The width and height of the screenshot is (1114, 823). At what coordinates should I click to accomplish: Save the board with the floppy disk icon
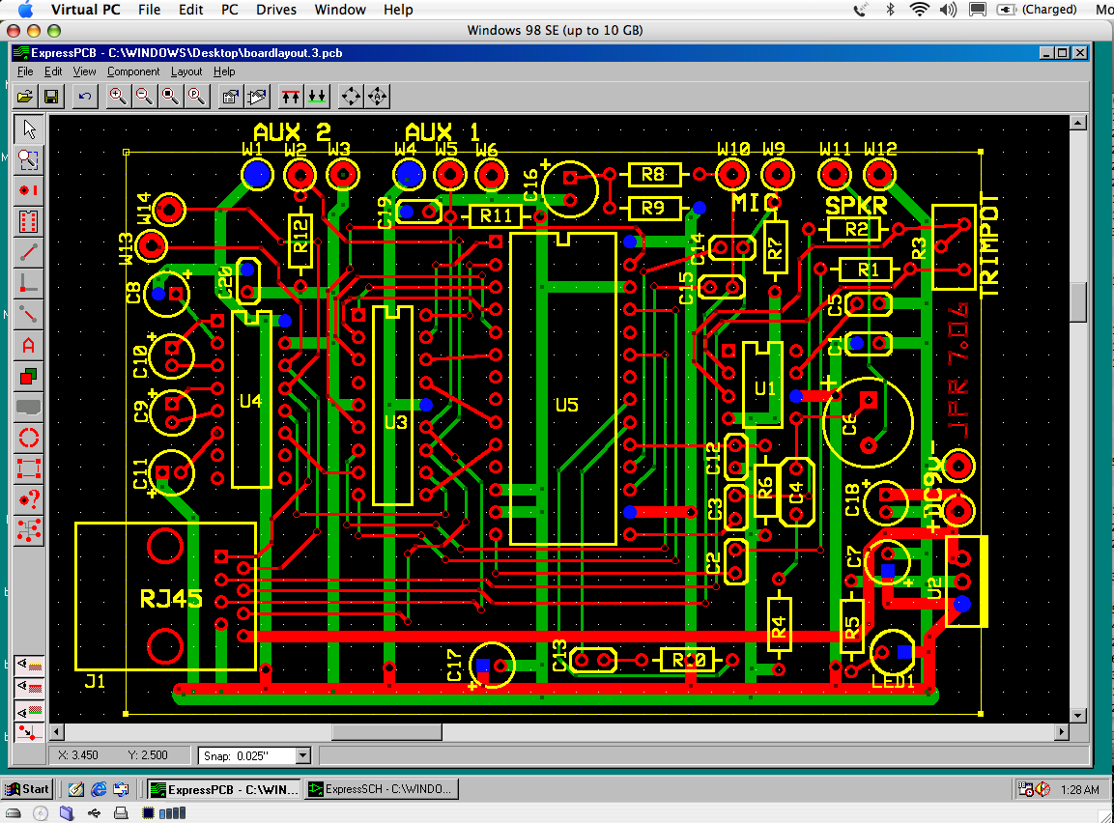pyautogui.click(x=51, y=96)
